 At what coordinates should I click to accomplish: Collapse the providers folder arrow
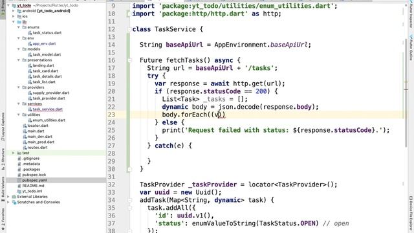19,87
